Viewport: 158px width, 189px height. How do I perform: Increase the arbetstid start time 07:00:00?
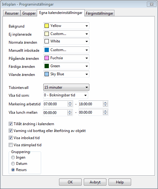pyautogui.click(x=70, y=103)
